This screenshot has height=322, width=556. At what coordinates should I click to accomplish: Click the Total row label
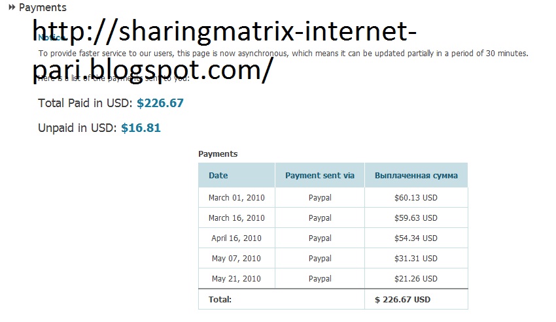click(220, 299)
